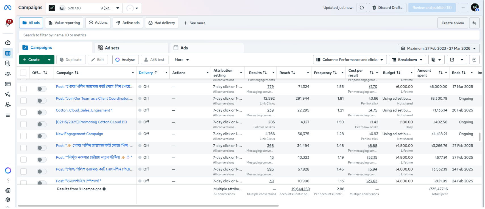Click the Billing card icon in sidebar
This screenshot has height=209, width=485.
point(8,84)
